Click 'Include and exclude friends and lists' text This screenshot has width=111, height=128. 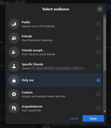click(44, 96)
